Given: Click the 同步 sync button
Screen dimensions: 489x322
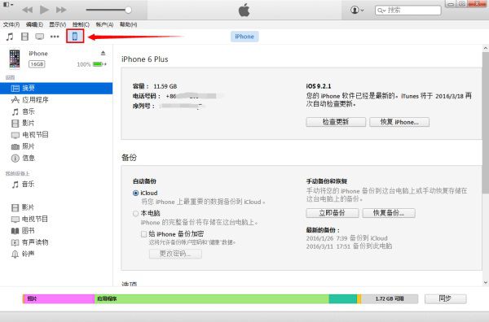Looking at the screenshot, I should (446, 298).
